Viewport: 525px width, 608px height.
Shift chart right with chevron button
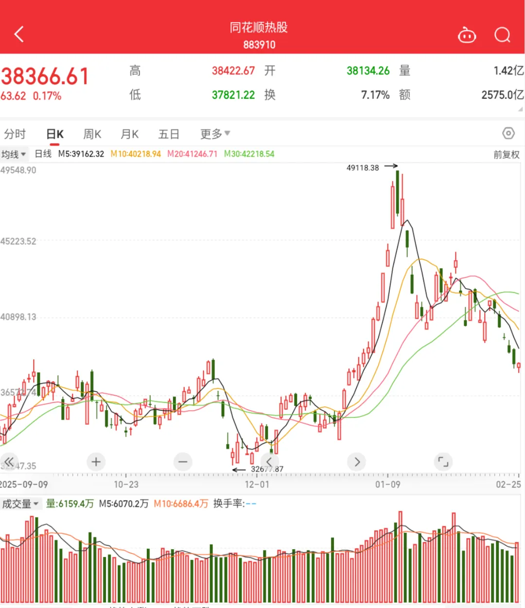click(x=357, y=462)
